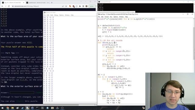Open the Windows Start button
The image size is (195, 110).
click(x=2, y=108)
